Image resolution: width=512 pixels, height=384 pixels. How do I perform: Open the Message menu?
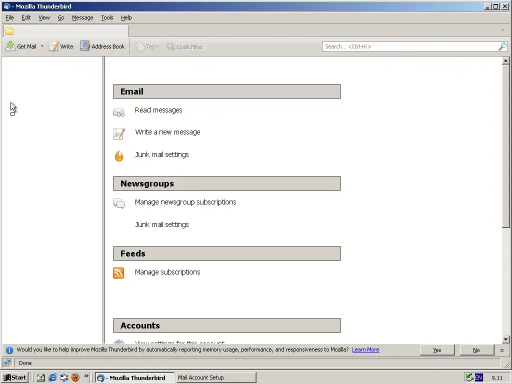[82, 17]
